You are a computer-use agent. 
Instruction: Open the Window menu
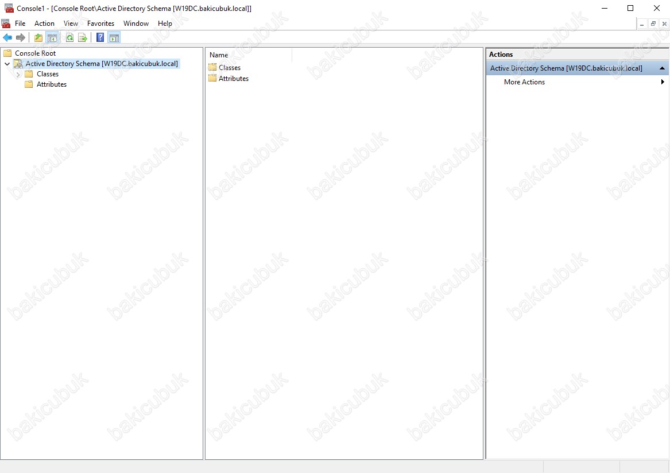click(136, 24)
